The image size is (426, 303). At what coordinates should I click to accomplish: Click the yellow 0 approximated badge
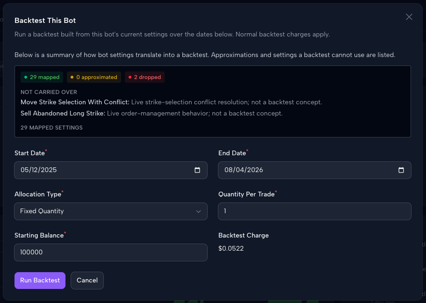coord(94,77)
